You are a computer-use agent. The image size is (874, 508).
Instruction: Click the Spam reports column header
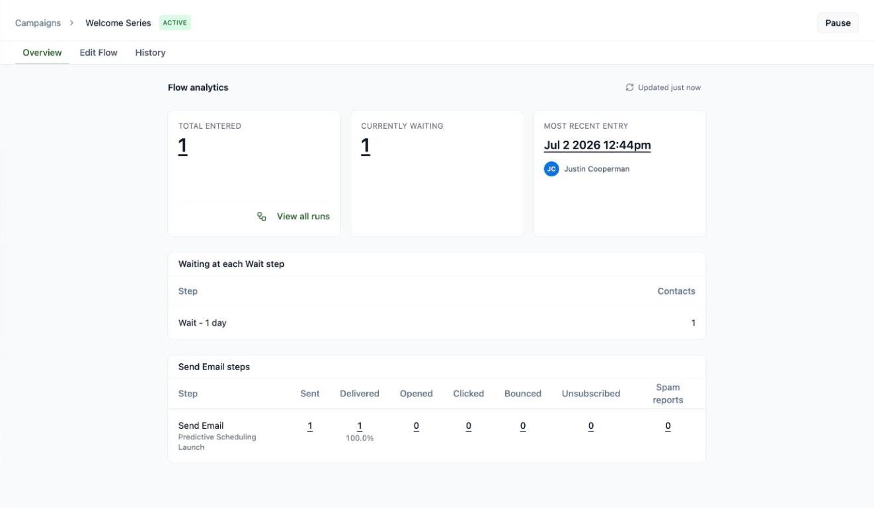tap(668, 394)
